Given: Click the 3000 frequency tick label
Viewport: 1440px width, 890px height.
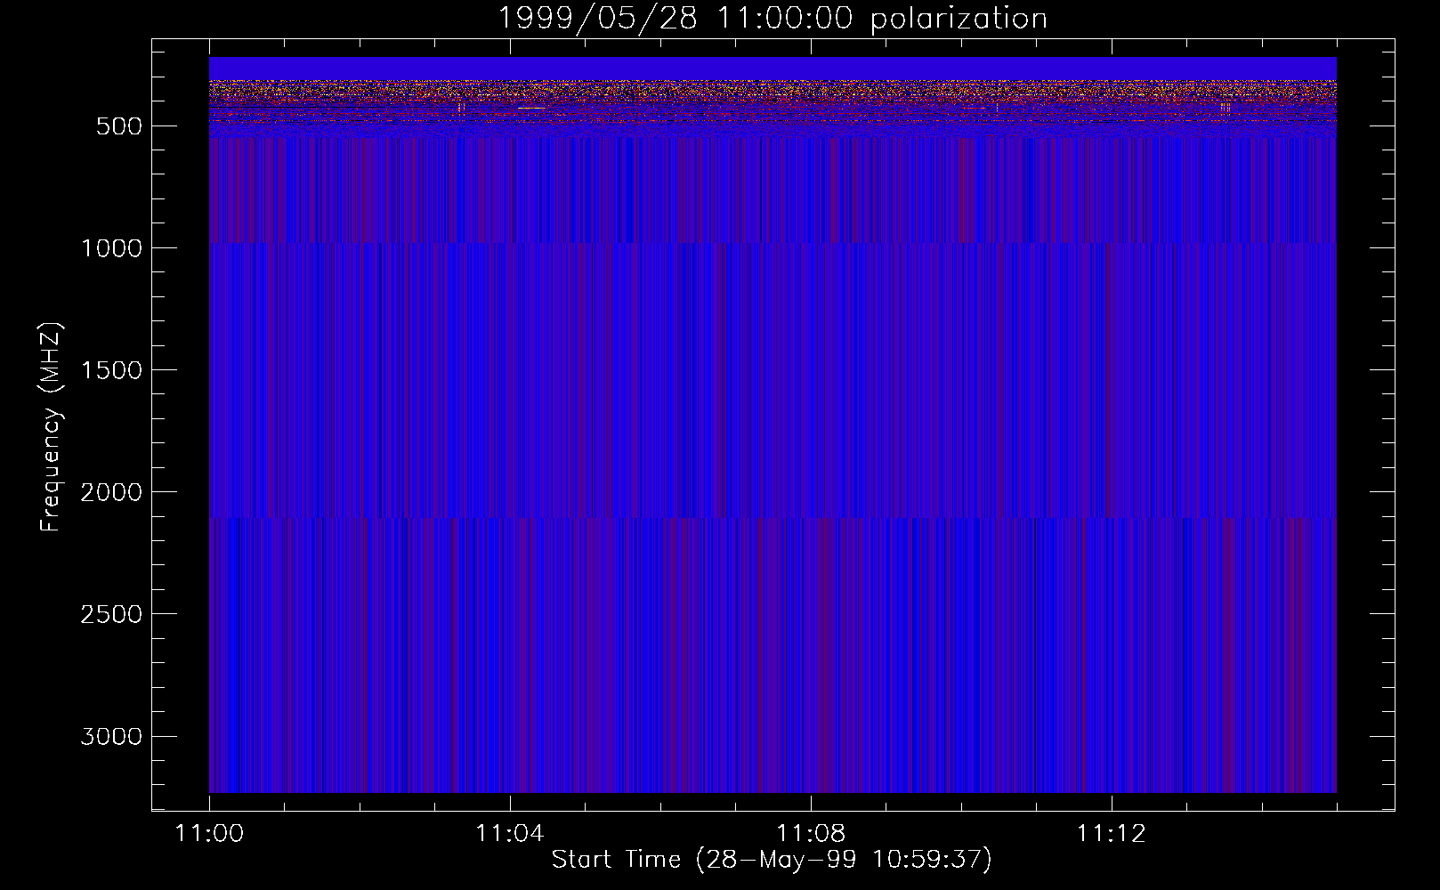Looking at the screenshot, I should click(111, 736).
